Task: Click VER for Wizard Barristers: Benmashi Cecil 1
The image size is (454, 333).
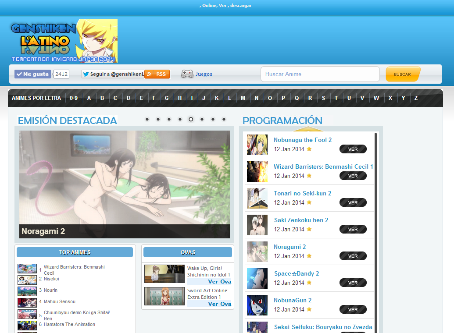Action: click(353, 176)
